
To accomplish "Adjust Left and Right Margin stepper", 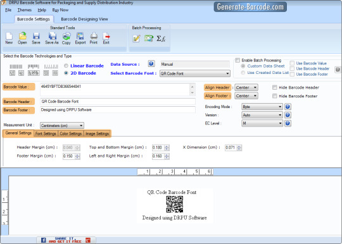I will tap(167, 156).
